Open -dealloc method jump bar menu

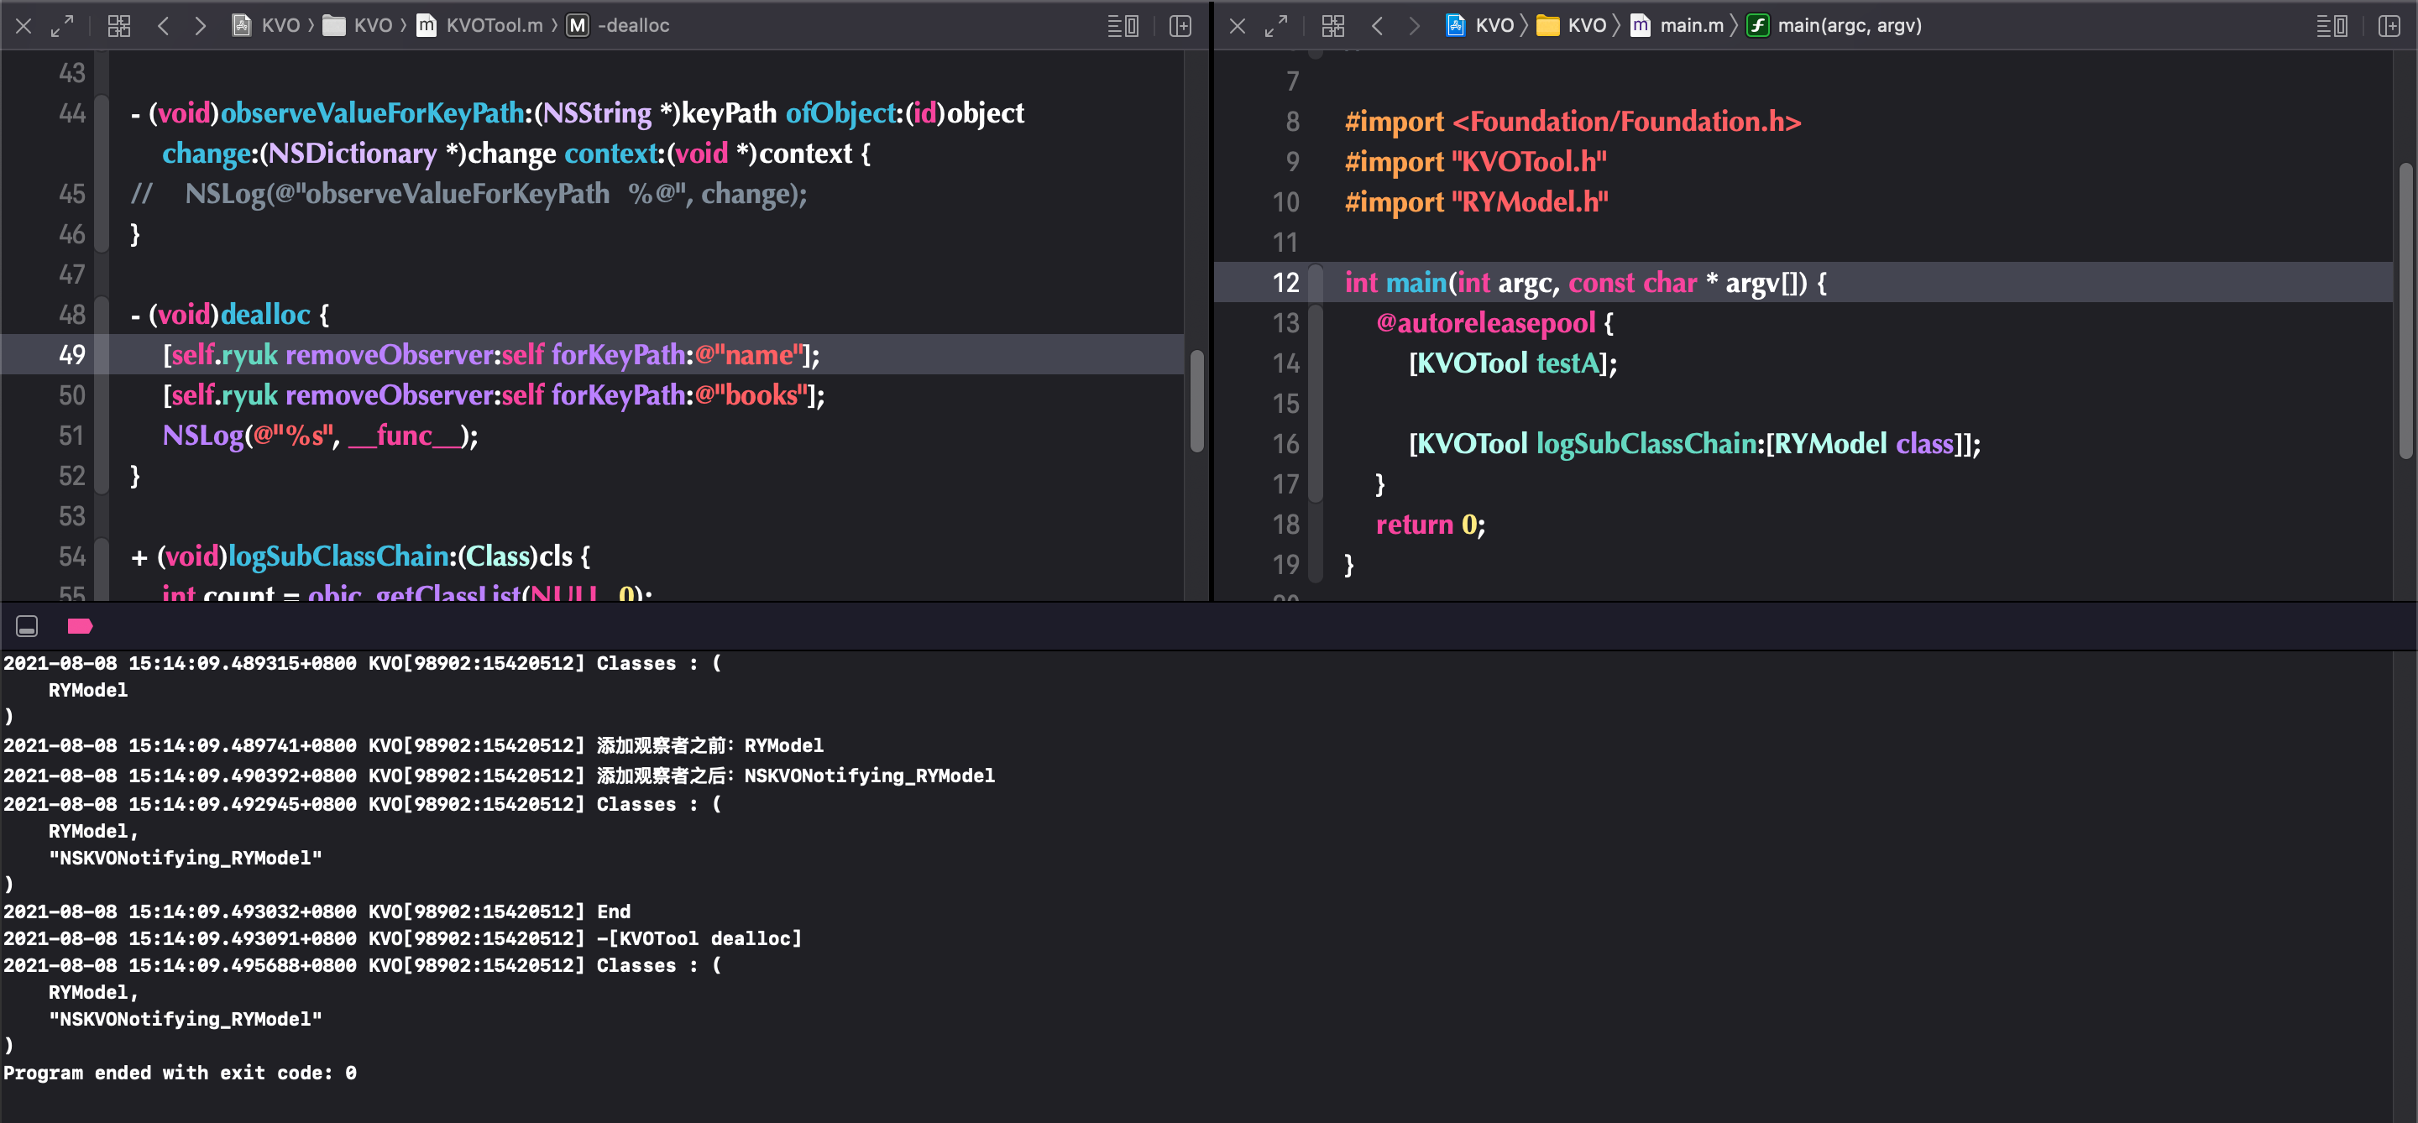coord(619,25)
